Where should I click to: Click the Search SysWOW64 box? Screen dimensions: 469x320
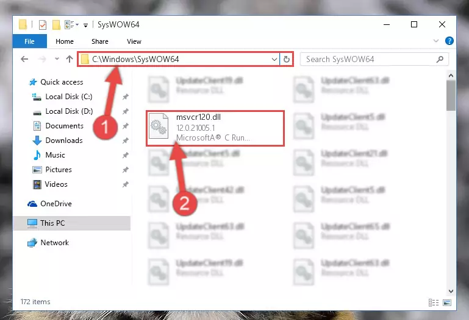(374, 59)
